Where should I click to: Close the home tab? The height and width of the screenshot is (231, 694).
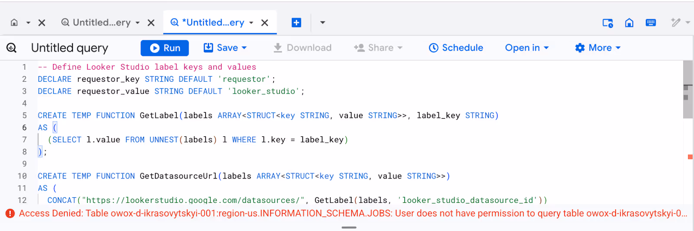click(x=42, y=22)
